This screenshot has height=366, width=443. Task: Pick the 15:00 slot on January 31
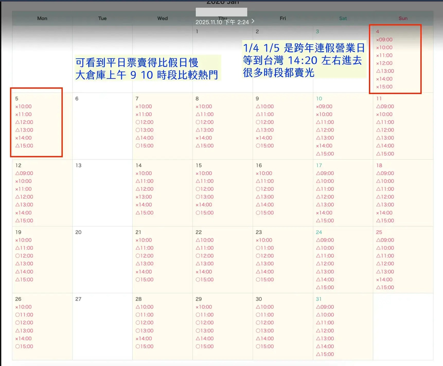(325, 354)
